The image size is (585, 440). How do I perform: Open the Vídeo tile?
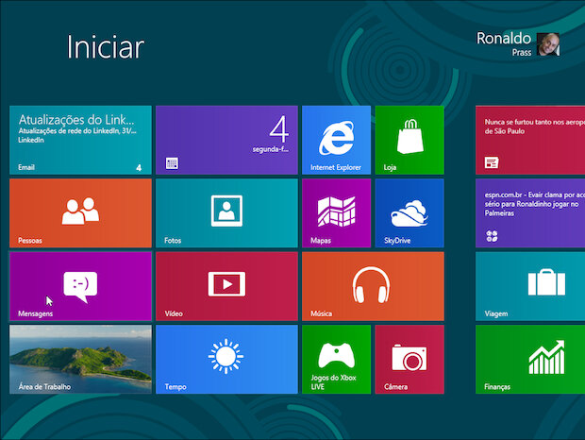pos(226,286)
